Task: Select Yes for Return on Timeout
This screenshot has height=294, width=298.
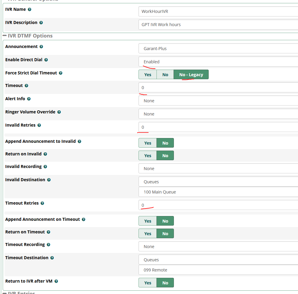Action: pos(148,234)
